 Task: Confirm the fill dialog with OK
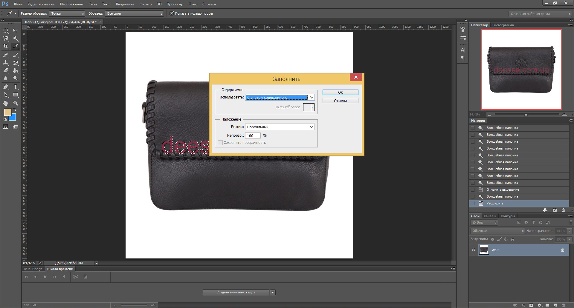coord(340,93)
